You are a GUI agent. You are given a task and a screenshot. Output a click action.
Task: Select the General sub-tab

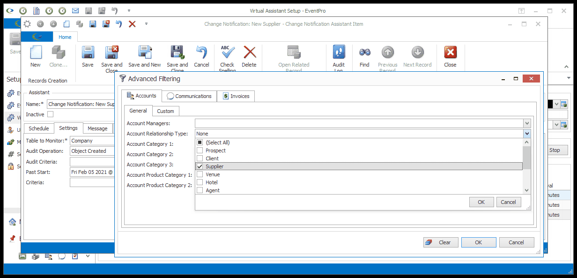138,111
